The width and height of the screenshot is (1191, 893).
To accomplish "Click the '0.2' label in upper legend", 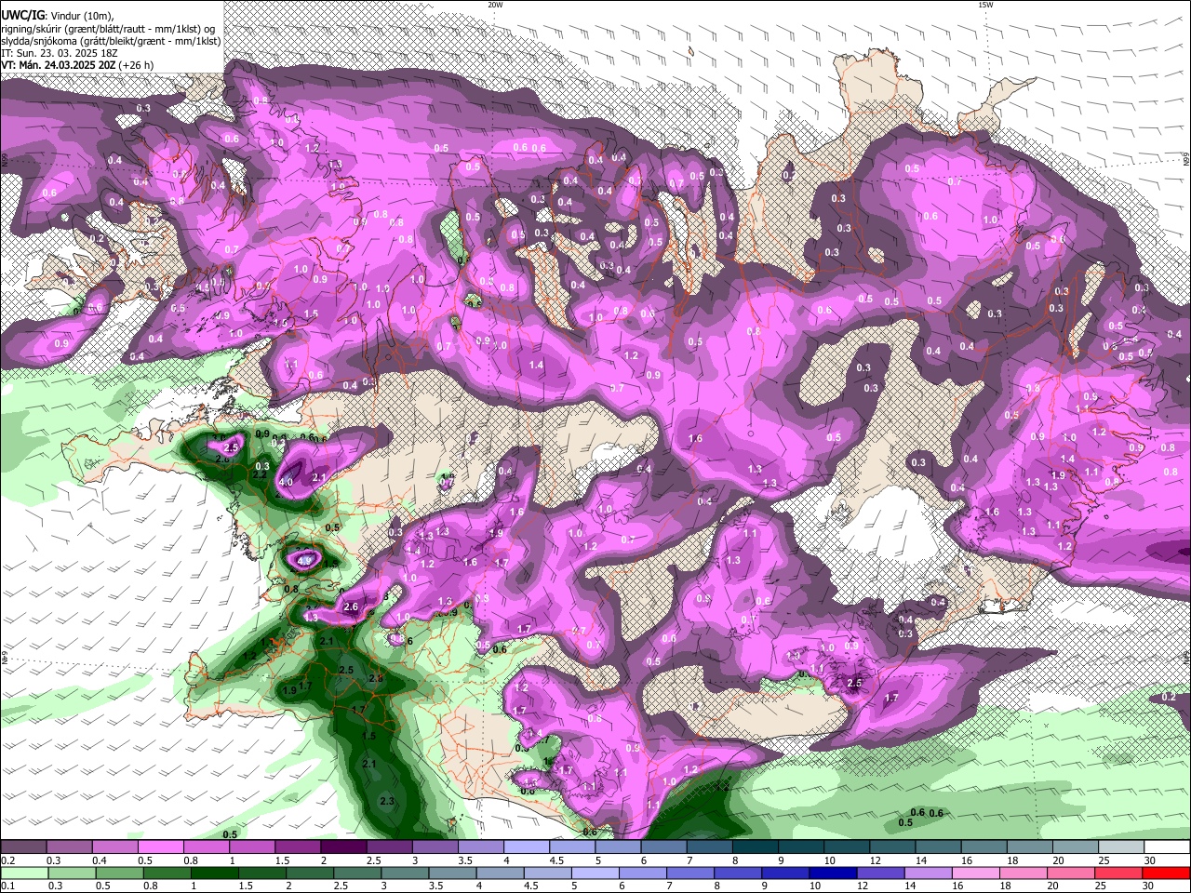I will [7, 860].
